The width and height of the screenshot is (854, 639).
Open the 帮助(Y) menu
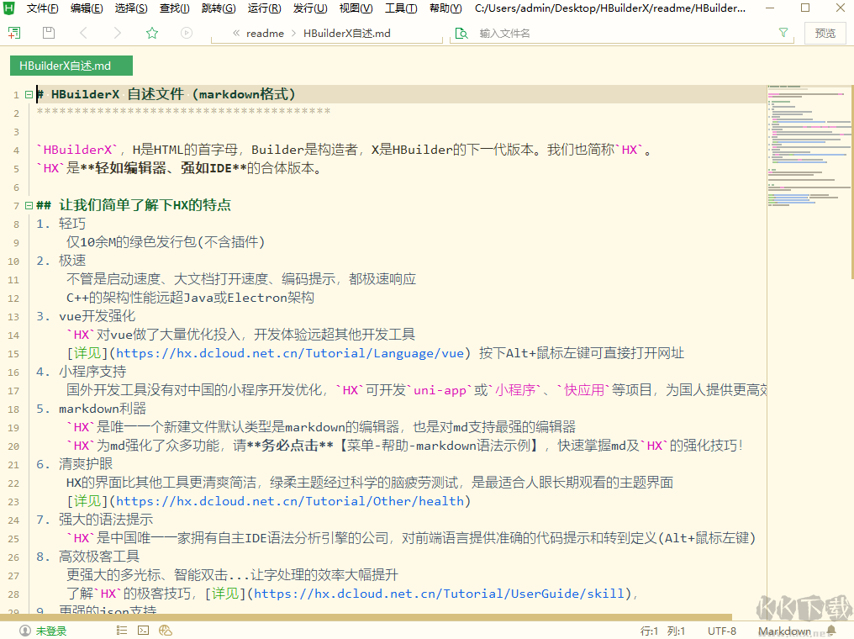point(445,8)
